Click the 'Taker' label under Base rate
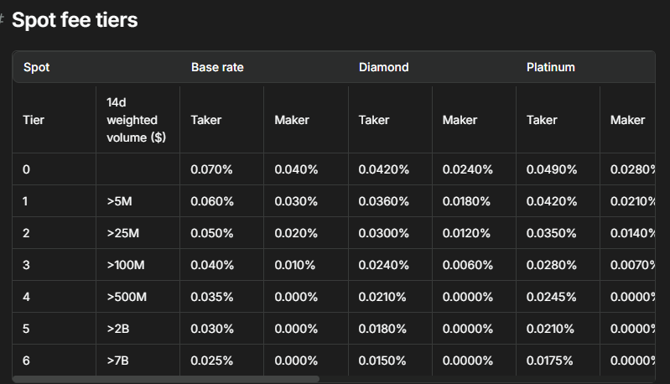 tap(206, 120)
